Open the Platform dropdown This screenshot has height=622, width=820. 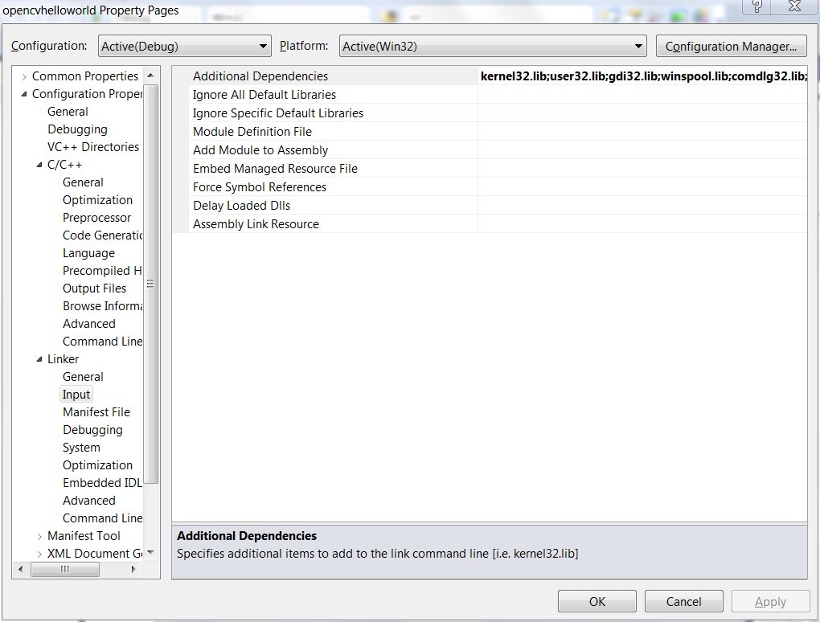639,46
